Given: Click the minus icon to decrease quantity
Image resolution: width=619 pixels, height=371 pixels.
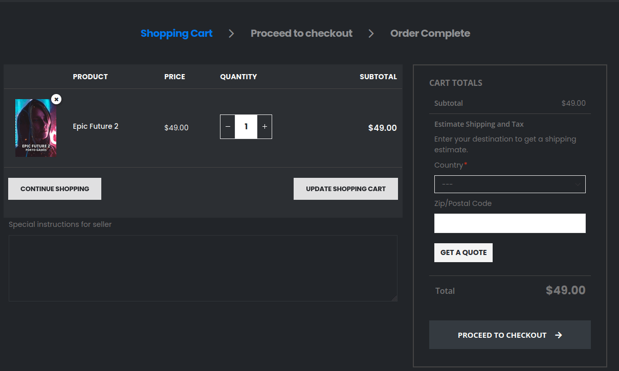Looking at the screenshot, I should [227, 126].
